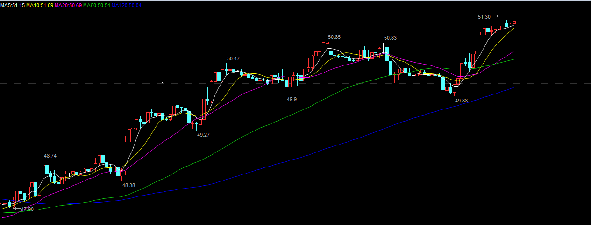The height and width of the screenshot is (225, 591).
Task: Click the candlestick above the 49.88 label
Action: pyautogui.click(x=455, y=90)
